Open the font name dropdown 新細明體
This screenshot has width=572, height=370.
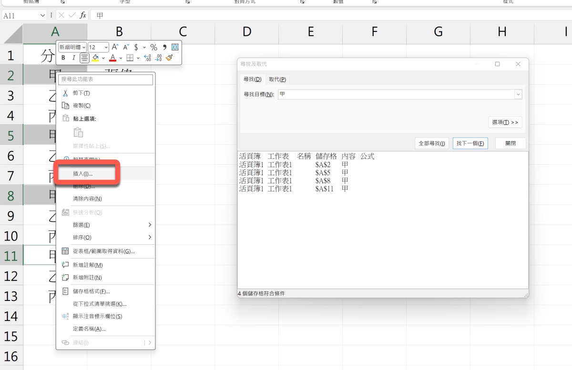pyautogui.click(x=72, y=47)
